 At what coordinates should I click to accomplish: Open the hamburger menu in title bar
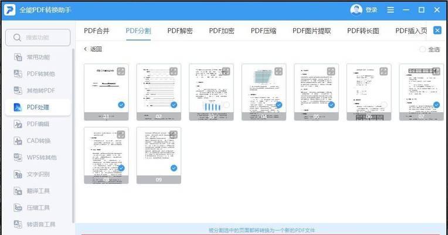point(391,10)
